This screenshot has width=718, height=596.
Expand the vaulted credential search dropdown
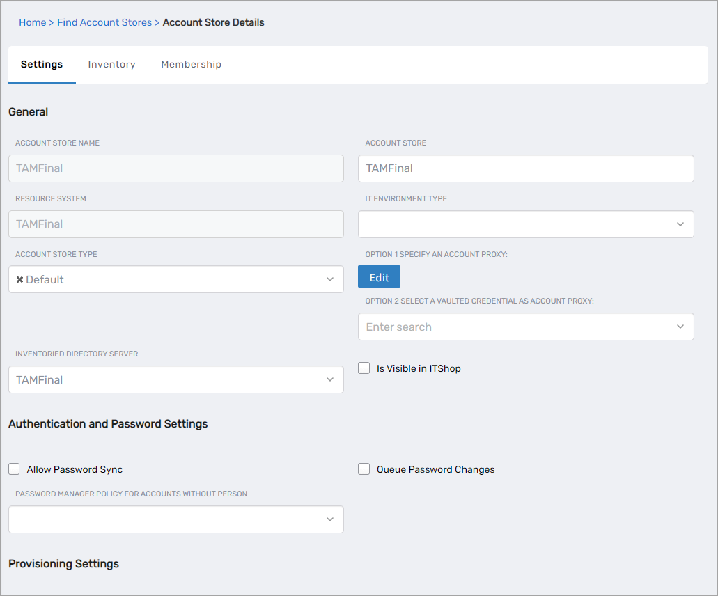pos(680,327)
